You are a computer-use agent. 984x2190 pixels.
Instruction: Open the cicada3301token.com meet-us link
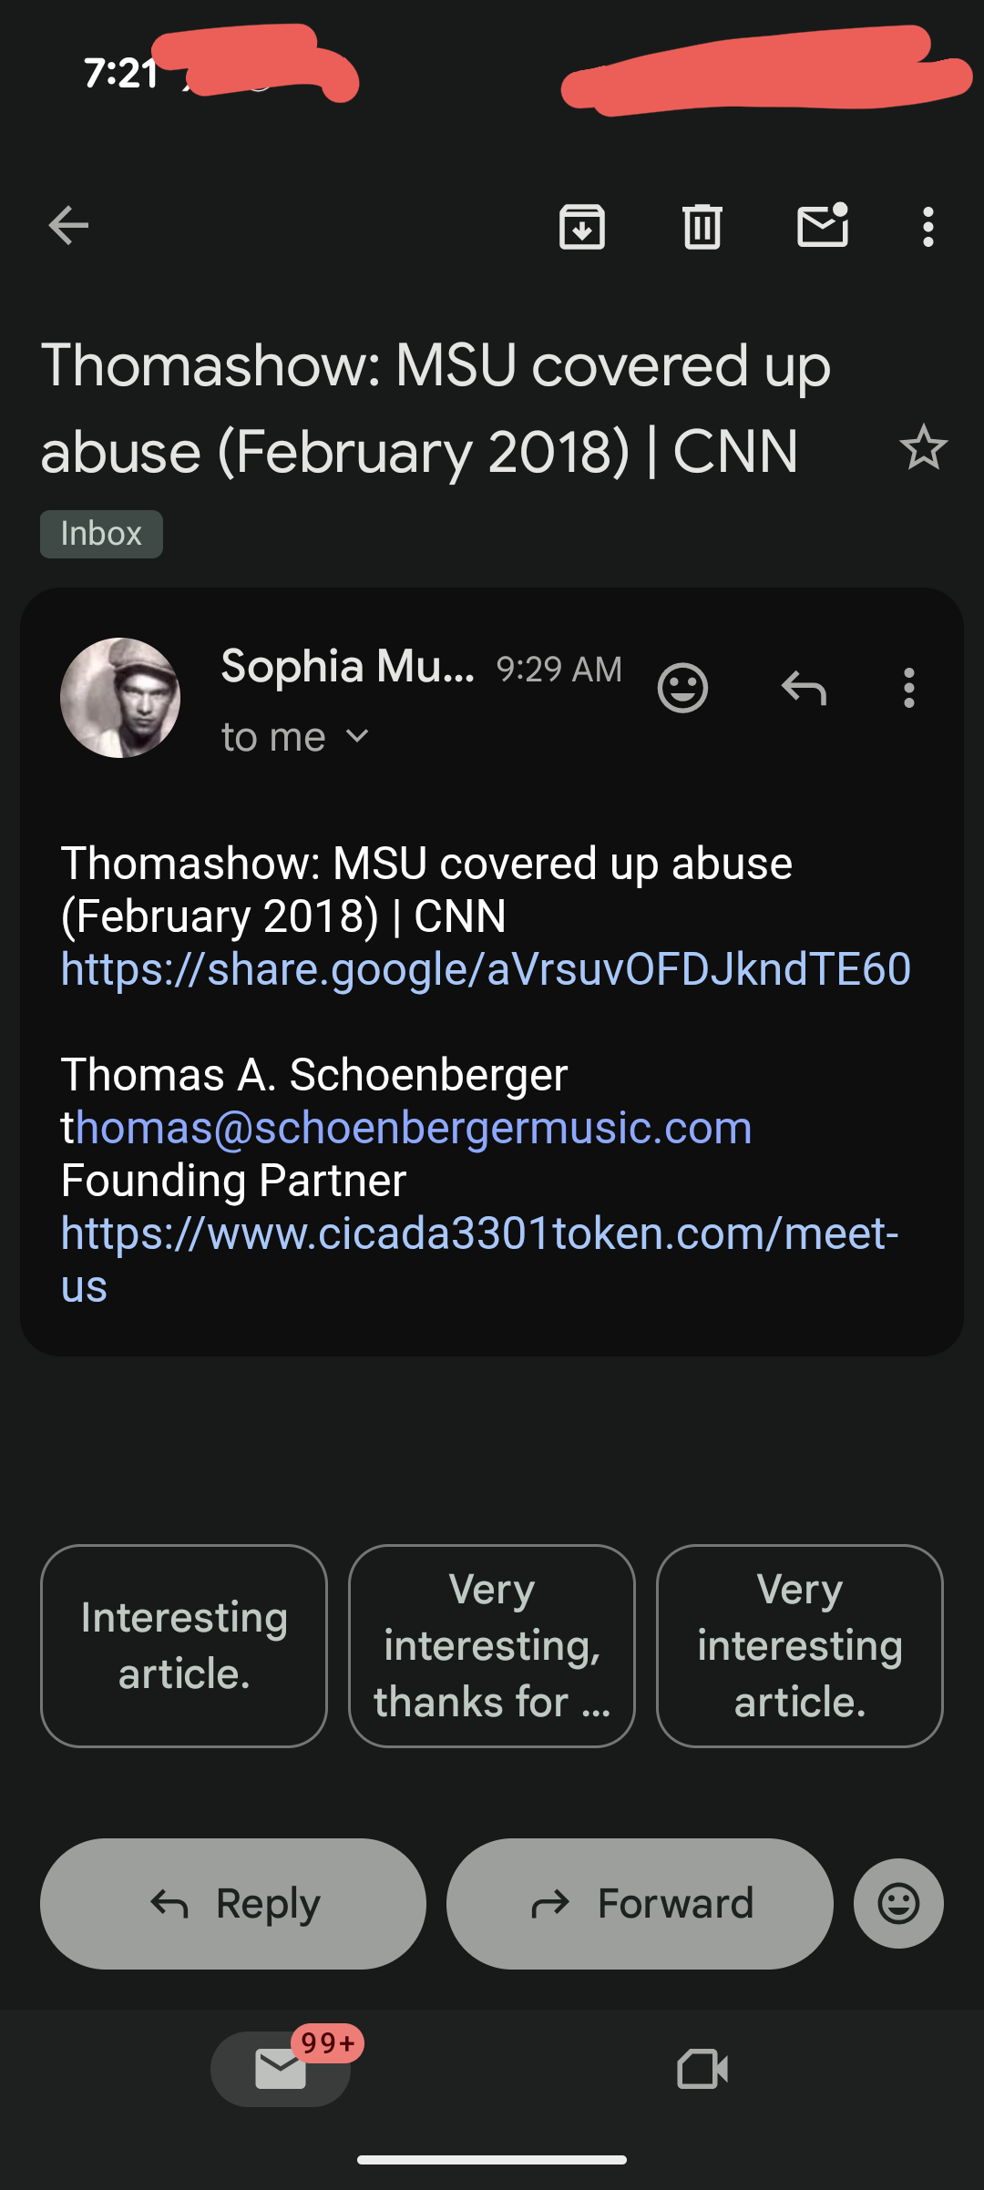(479, 1234)
